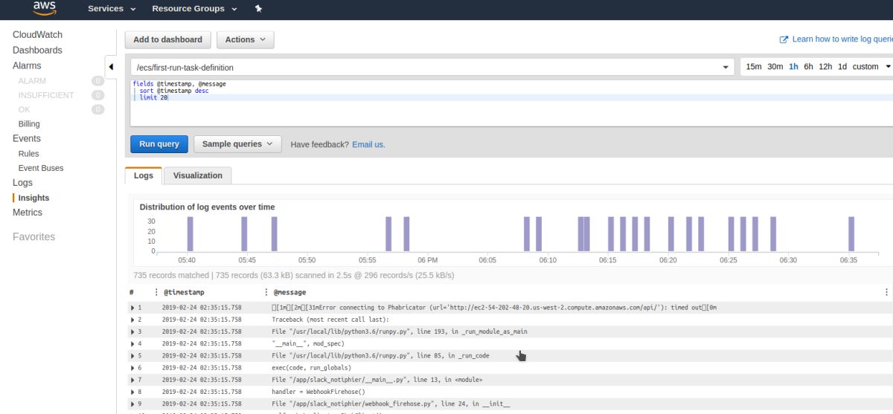Screen dimensions: 893x414
Task: Expand log row 4
Action: [x=133, y=343]
